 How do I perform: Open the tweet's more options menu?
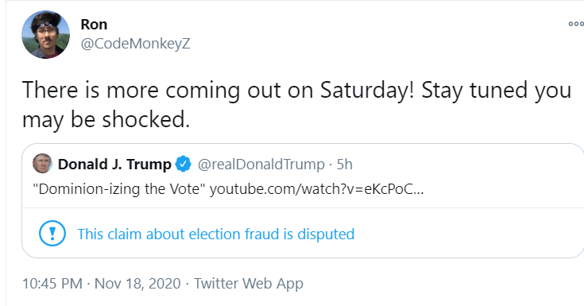[576, 24]
